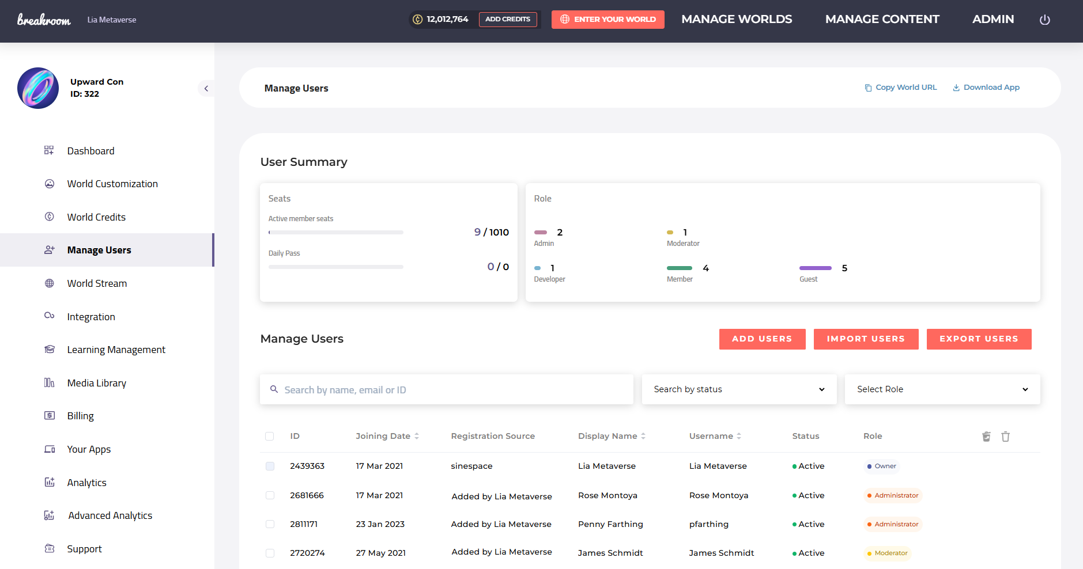
Task: Click the Upward Con world avatar
Action: (38, 88)
